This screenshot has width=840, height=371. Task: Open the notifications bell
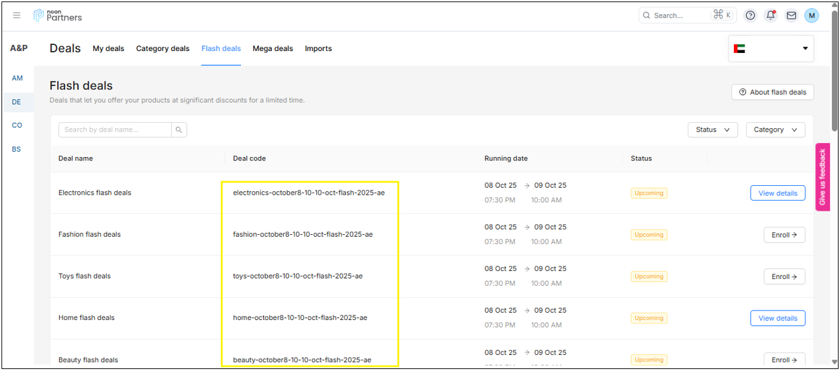tap(771, 15)
